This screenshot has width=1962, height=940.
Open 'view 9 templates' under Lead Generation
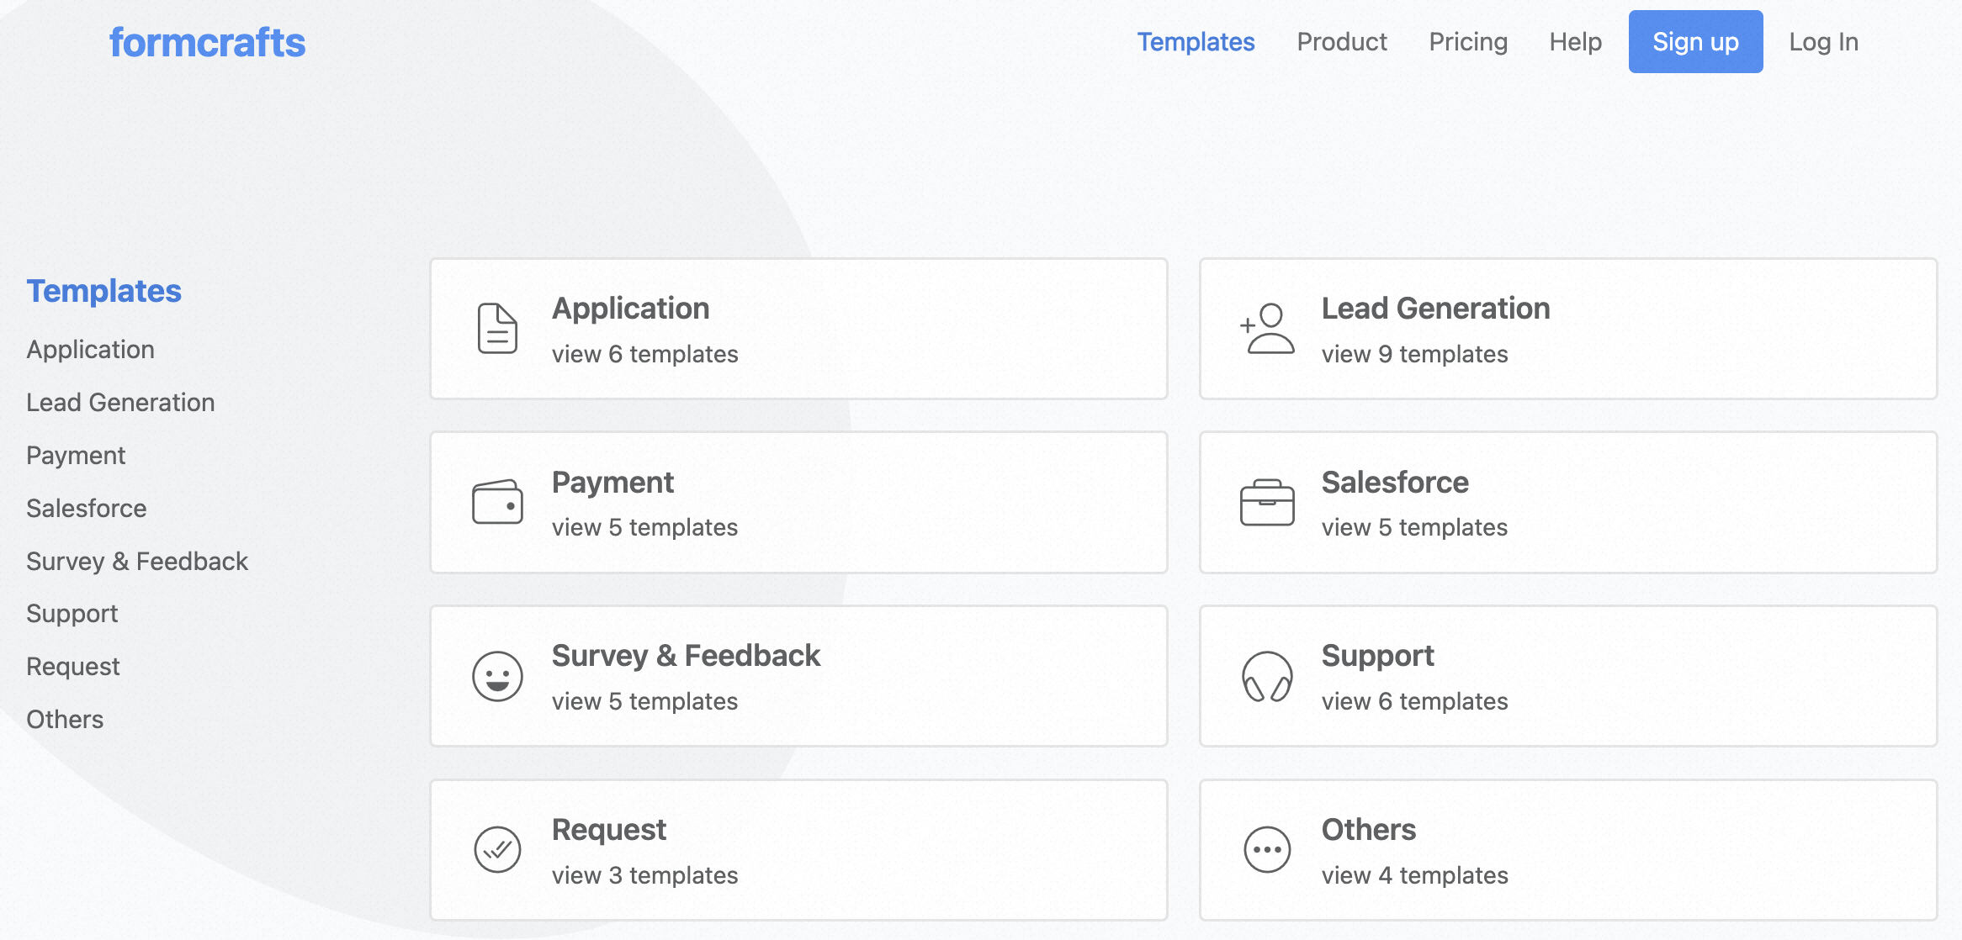(1414, 354)
